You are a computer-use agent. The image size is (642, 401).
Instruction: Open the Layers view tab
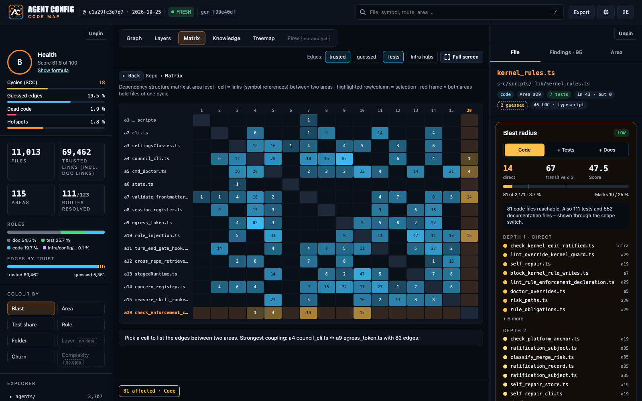click(x=163, y=38)
